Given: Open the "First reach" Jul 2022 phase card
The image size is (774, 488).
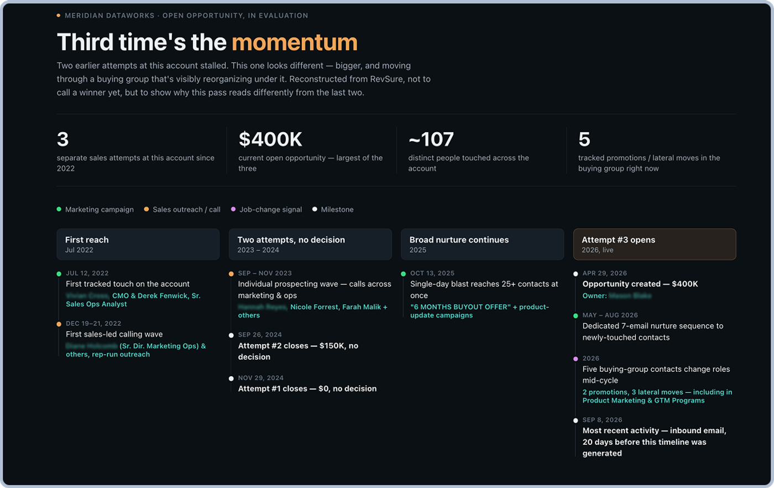Looking at the screenshot, I should point(138,244).
